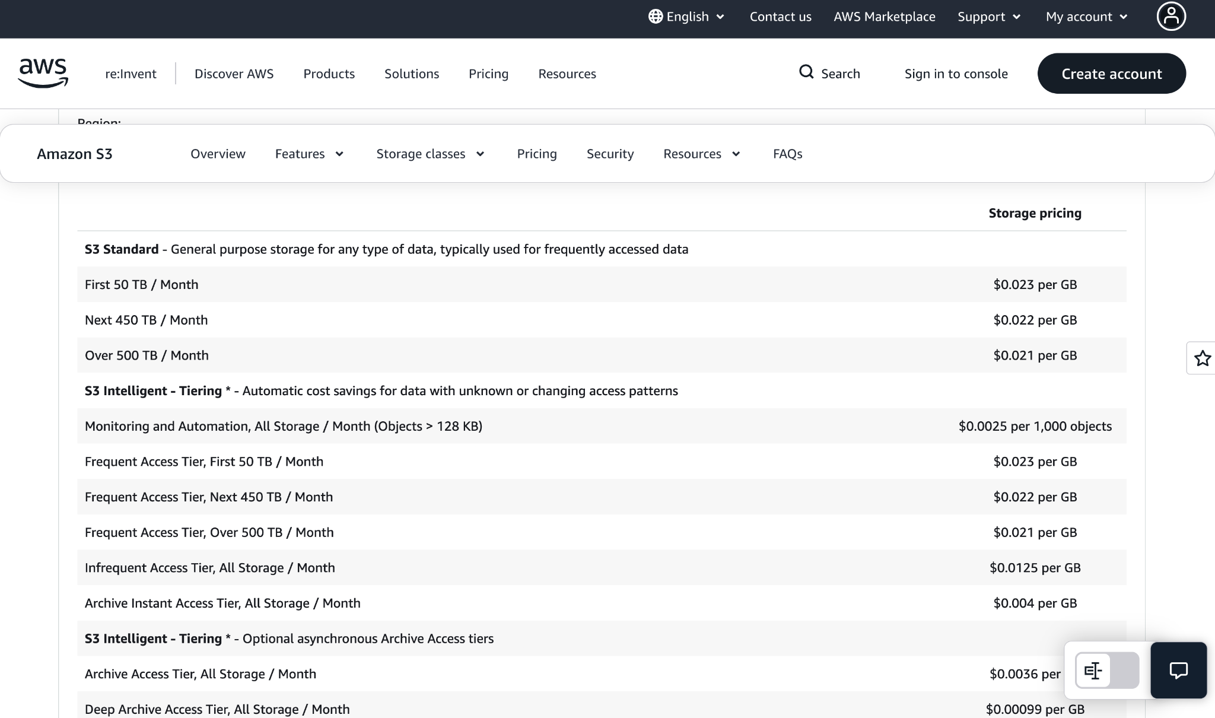Select the Monitoring and Automation row label
The image size is (1215, 718).
click(284, 426)
